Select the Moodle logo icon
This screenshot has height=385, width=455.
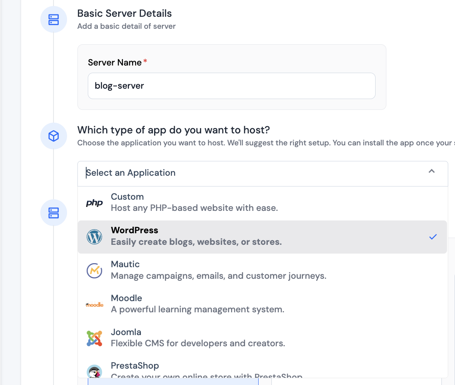pyautogui.click(x=94, y=304)
